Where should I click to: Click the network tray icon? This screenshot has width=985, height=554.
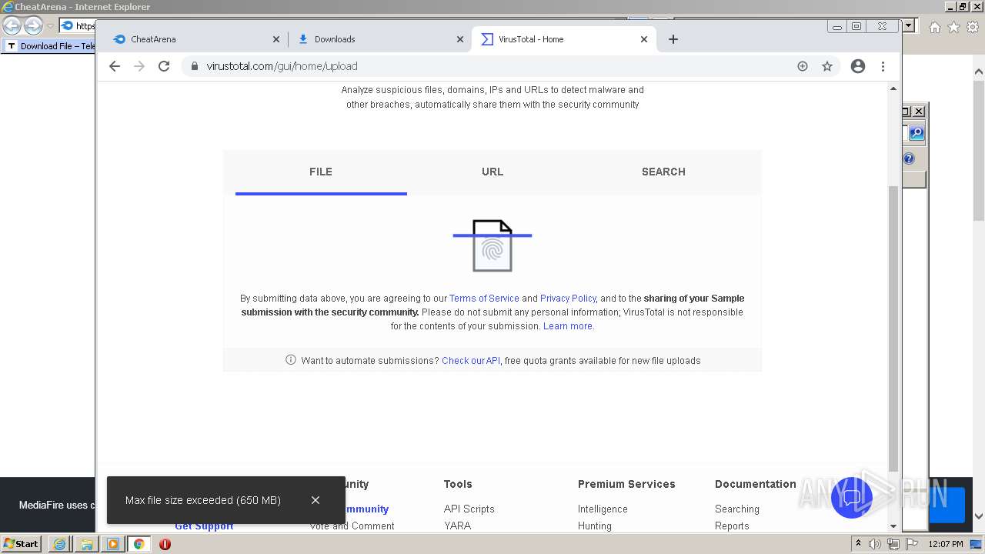pos(893,544)
